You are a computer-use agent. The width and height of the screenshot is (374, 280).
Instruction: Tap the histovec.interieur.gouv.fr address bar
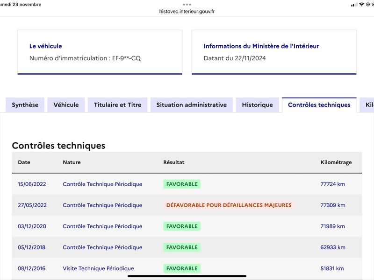[x=187, y=11]
